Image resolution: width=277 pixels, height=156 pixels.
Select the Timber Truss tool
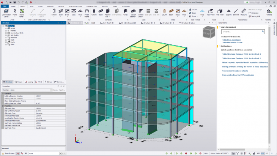[x=184, y=13]
